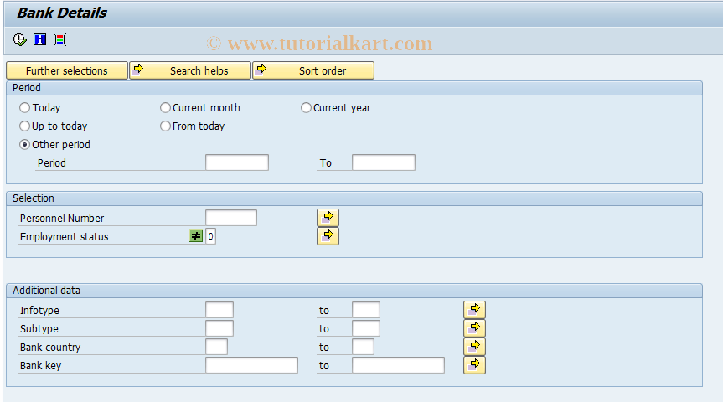The width and height of the screenshot is (723, 402).
Task: Focus the Period To date field
Action: (x=384, y=162)
